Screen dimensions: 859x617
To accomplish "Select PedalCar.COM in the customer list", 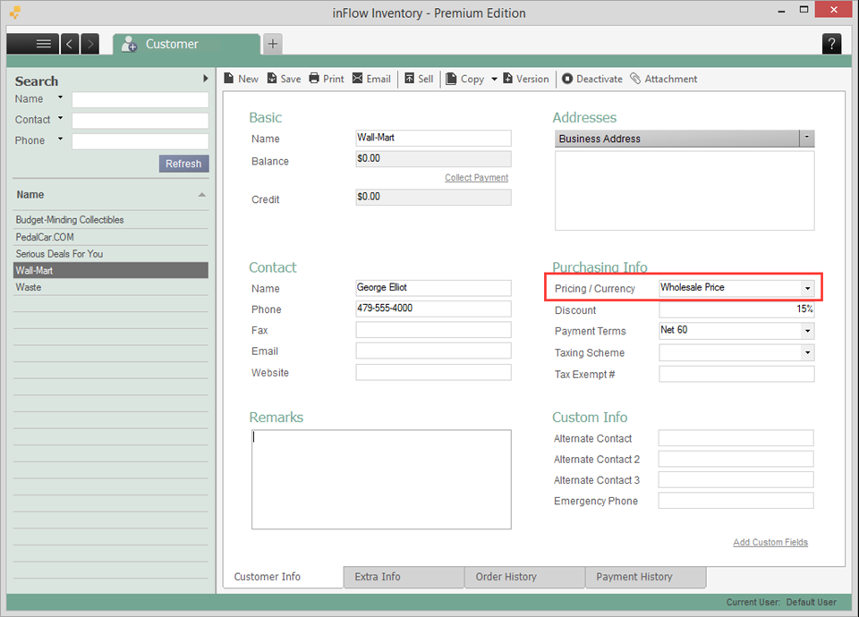I will pyautogui.click(x=45, y=237).
